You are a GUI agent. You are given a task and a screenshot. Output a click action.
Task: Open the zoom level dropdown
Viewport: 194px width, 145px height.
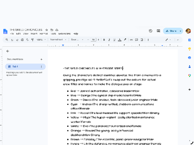(x=41, y=40)
